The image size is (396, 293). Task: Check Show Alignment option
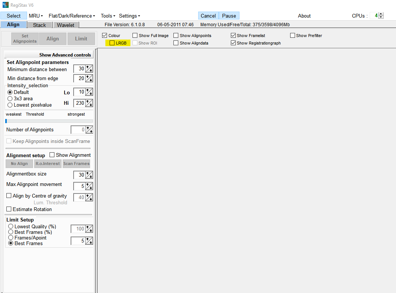tap(52, 155)
